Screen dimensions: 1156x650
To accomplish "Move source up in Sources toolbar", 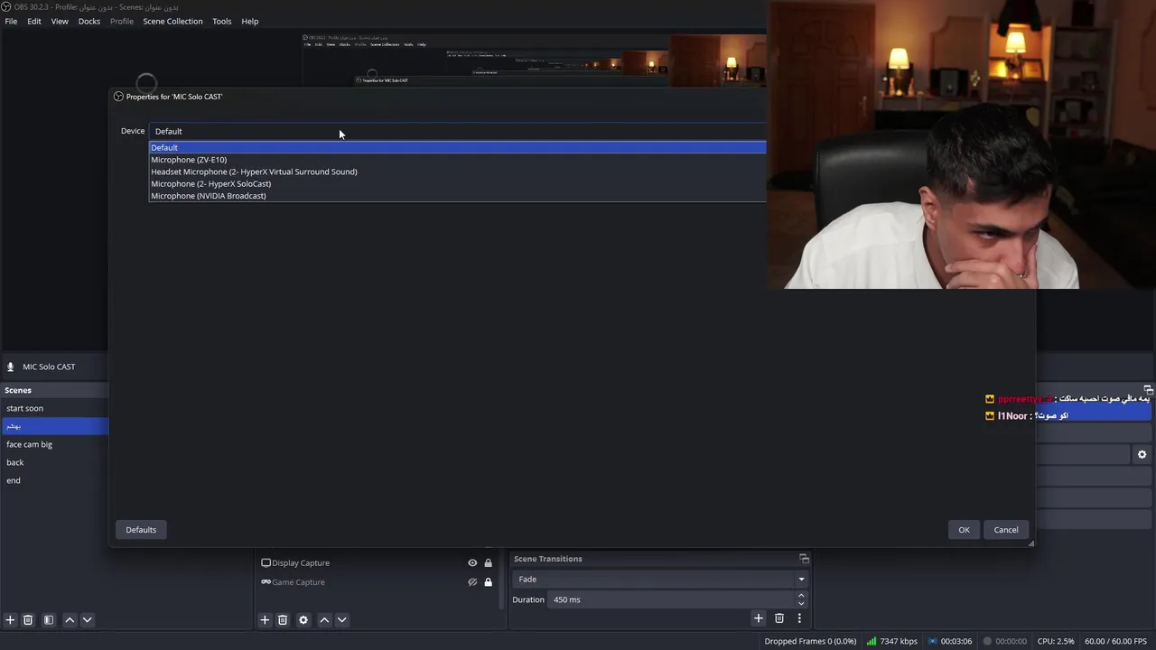I will pos(324,620).
